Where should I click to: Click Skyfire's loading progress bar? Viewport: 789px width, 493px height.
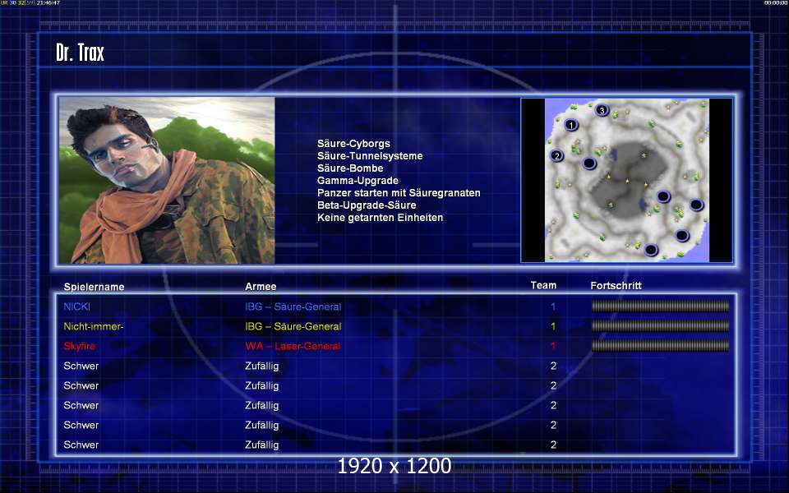[660, 346]
